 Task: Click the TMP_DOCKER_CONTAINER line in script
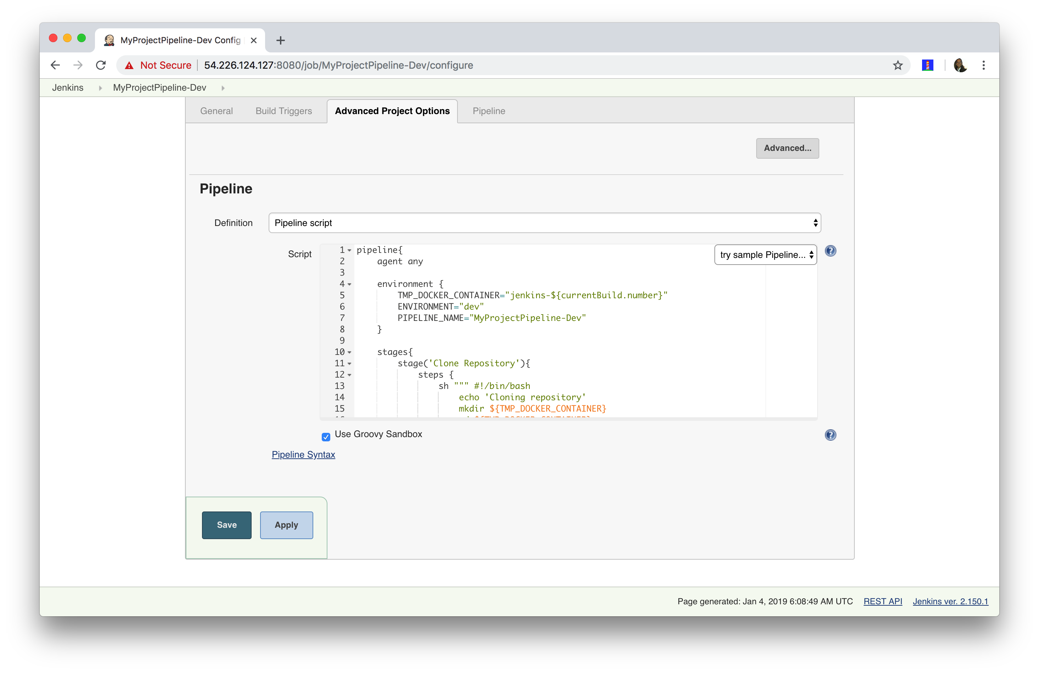pyautogui.click(x=533, y=296)
